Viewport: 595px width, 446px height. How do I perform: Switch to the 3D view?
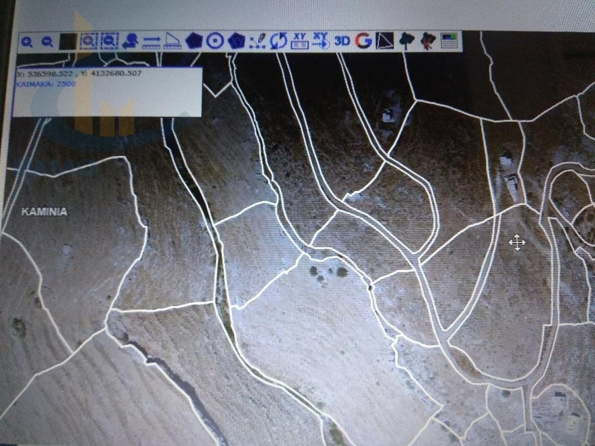[x=342, y=41]
